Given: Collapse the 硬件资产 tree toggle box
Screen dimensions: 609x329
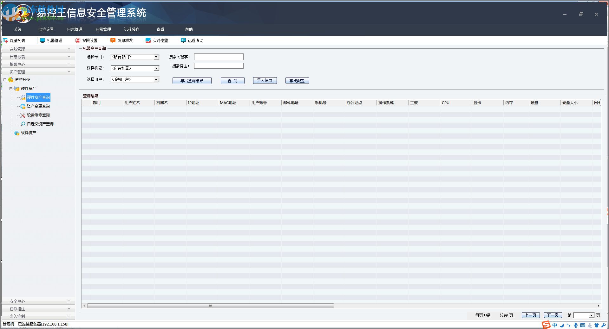Looking at the screenshot, I should [11, 89].
